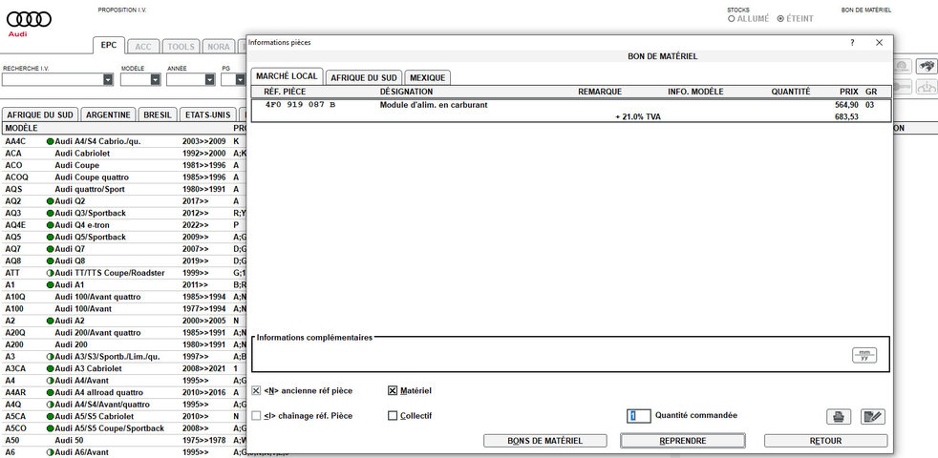Click the vehicle lift icon button
This screenshot has height=458, width=938.
927,86
